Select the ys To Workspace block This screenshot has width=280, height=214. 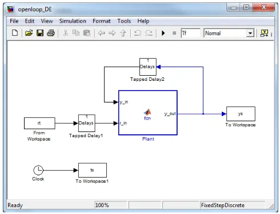click(241, 114)
